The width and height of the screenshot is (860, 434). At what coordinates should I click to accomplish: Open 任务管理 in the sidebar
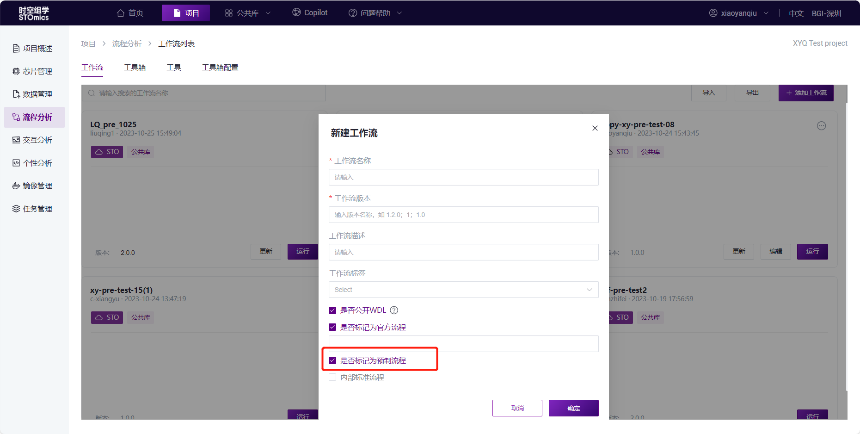(x=34, y=209)
